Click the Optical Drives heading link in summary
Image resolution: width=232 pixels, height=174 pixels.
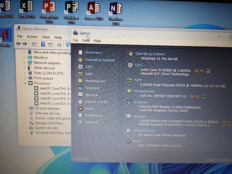point(144,131)
